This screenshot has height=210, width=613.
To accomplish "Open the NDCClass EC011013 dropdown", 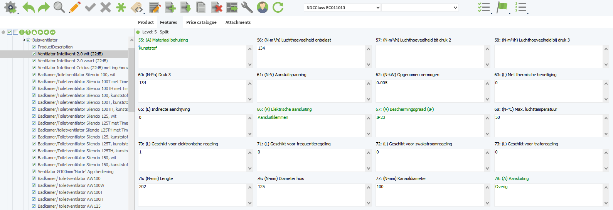I will click(x=342, y=8).
